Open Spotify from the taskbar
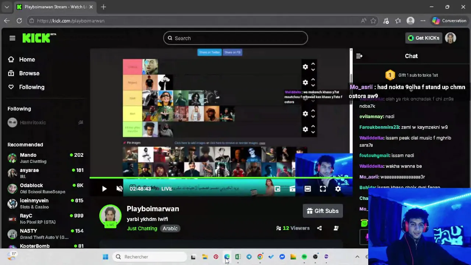The height and width of the screenshot is (265, 471). [x=304, y=257]
